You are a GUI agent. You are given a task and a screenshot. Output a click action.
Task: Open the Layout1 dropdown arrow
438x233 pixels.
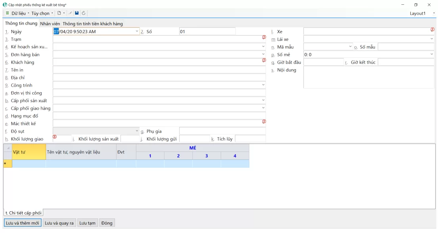point(434,13)
